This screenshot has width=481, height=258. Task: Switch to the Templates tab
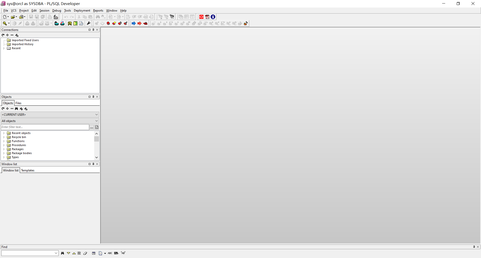pyautogui.click(x=28, y=170)
